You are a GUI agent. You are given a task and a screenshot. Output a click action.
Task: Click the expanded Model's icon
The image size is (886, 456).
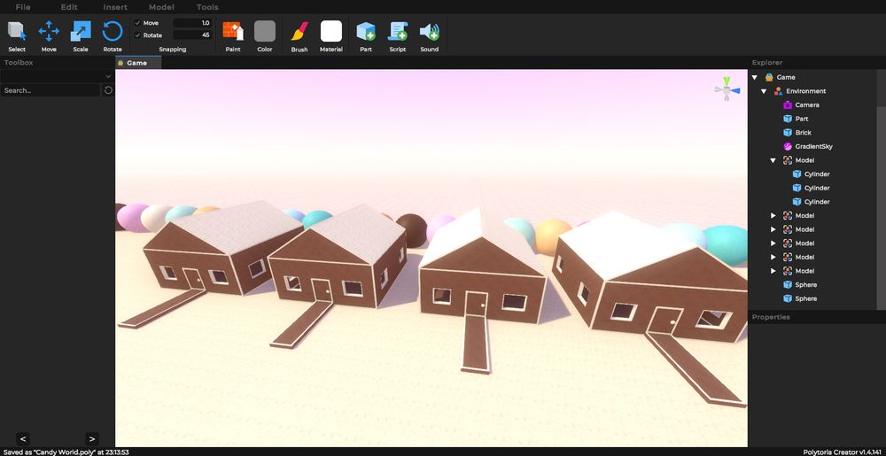coord(787,160)
